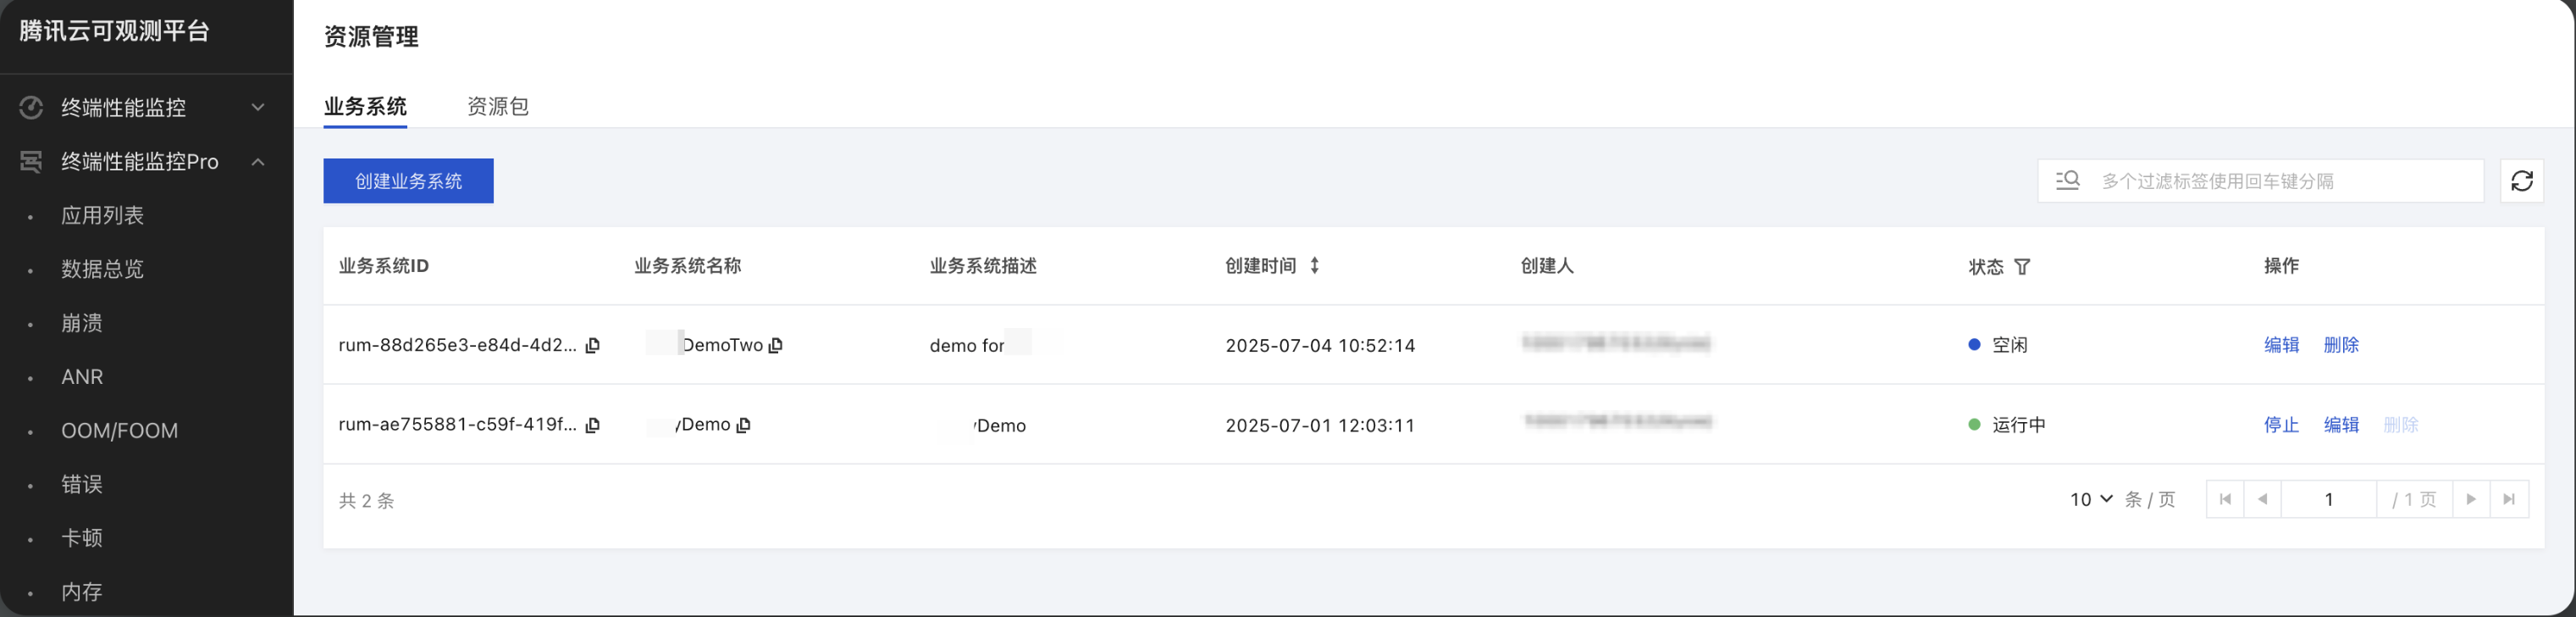The width and height of the screenshot is (2576, 617).
Task: Focus the filter tags search input
Action: pos(2280,181)
